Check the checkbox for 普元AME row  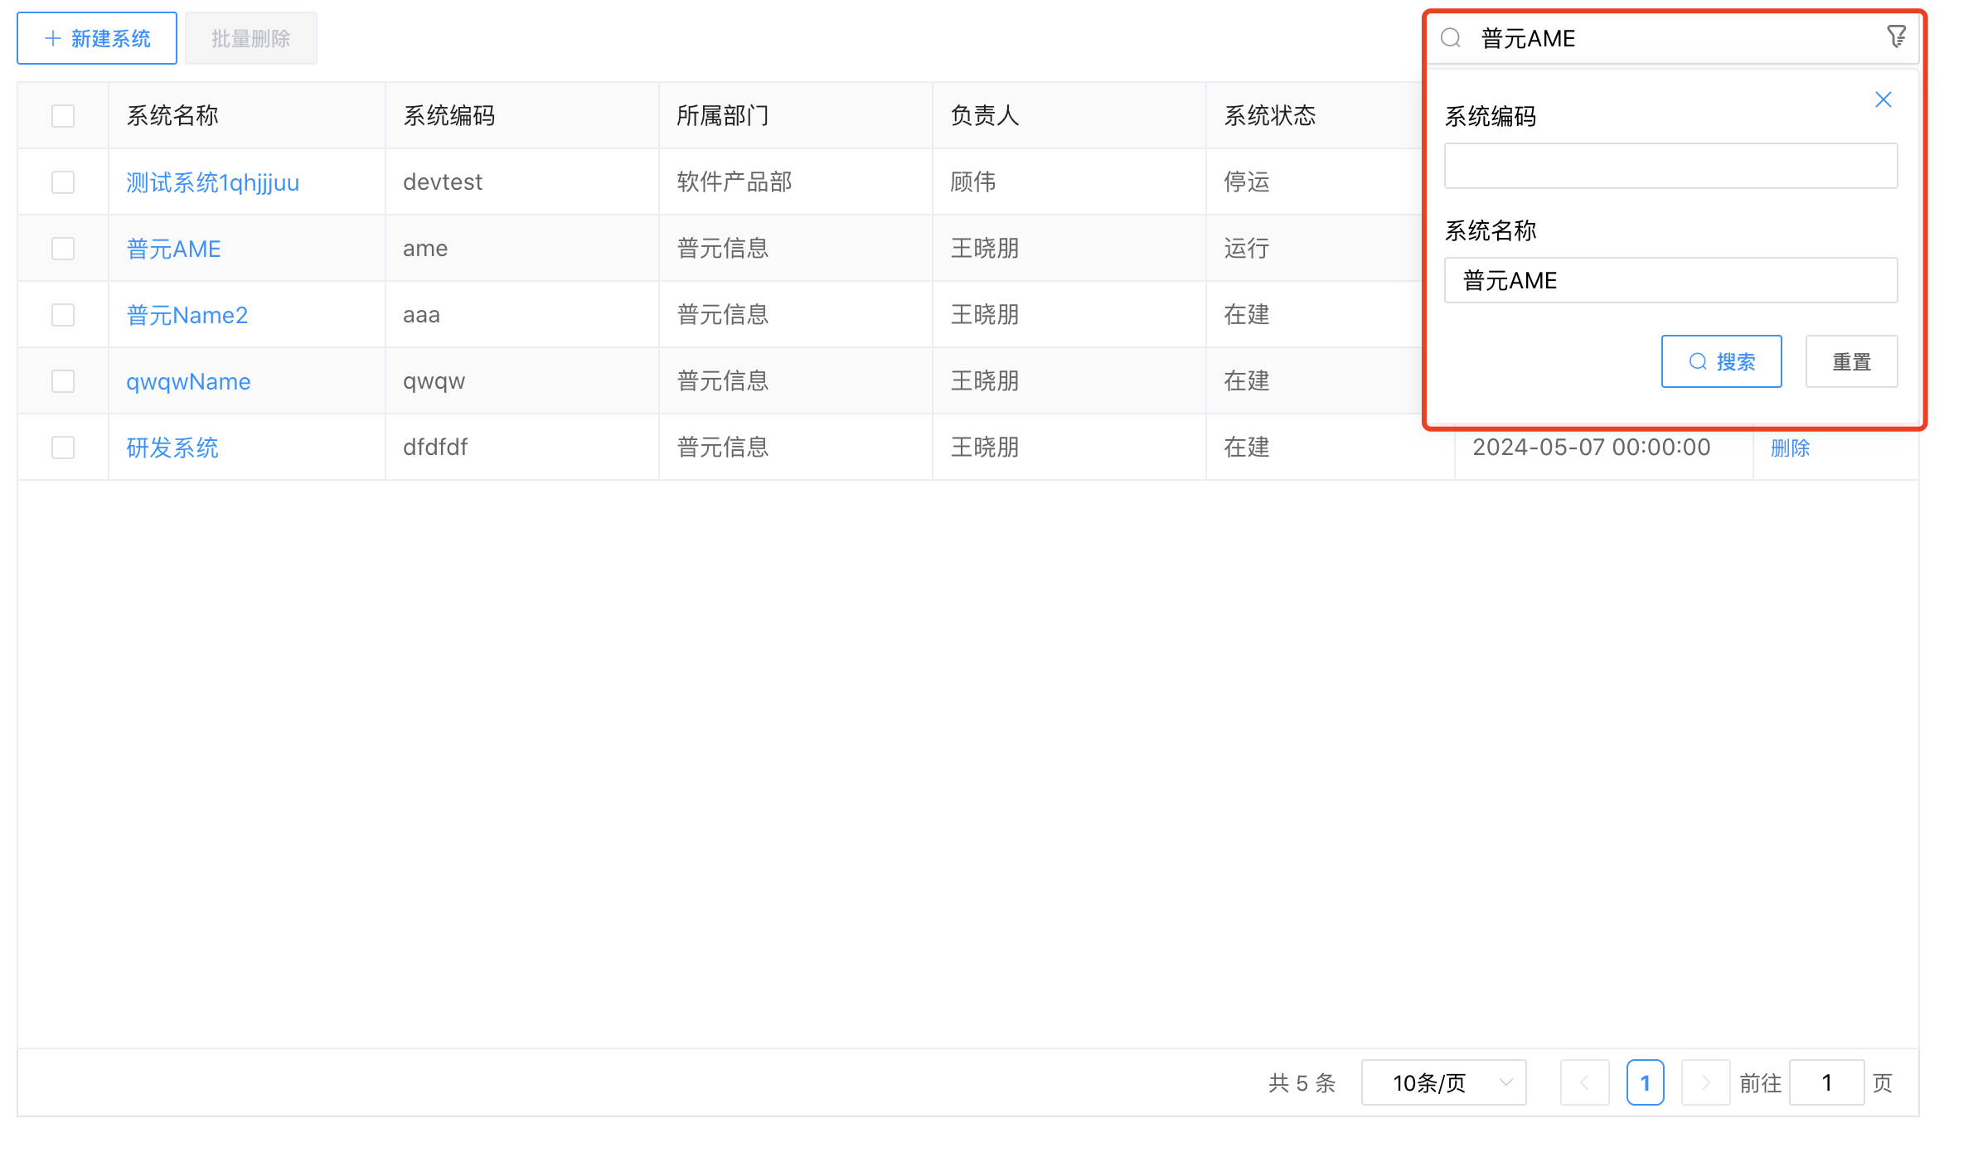click(x=63, y=248)
